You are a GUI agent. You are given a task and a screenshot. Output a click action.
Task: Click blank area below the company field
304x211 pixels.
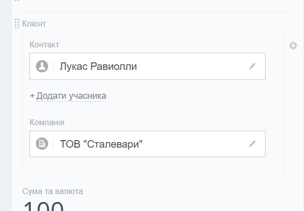tap(150, 165)
